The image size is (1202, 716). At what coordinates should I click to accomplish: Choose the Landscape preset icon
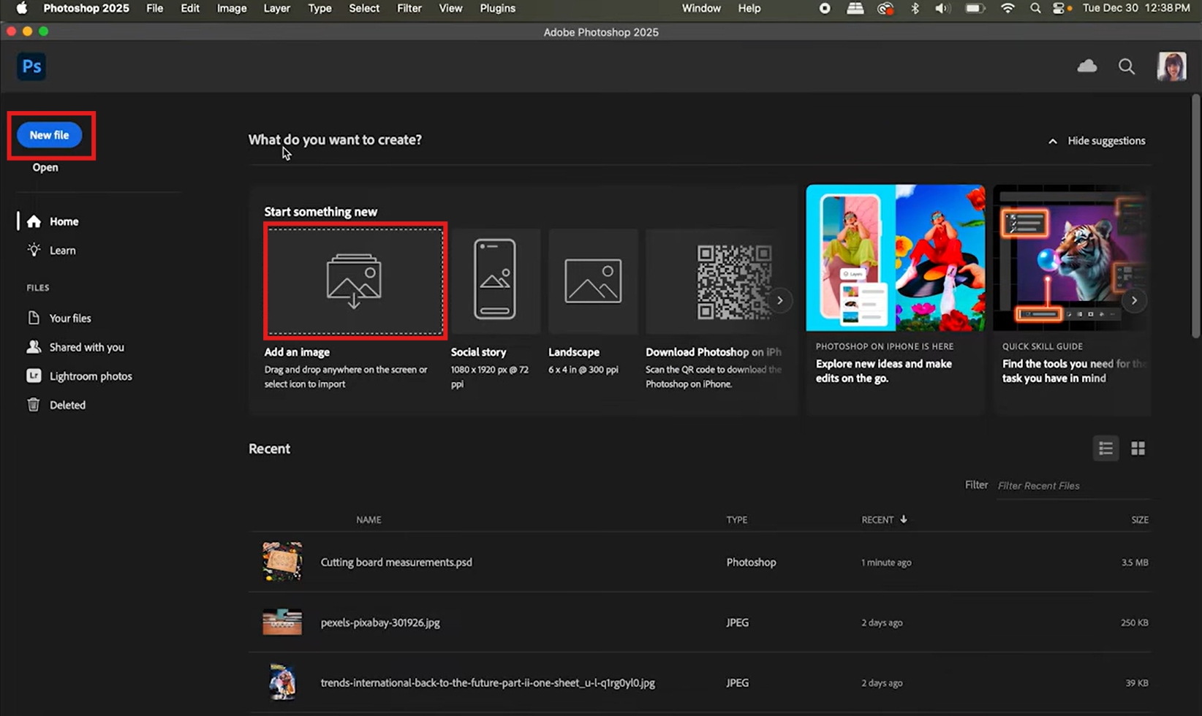(x=593, y=281)
